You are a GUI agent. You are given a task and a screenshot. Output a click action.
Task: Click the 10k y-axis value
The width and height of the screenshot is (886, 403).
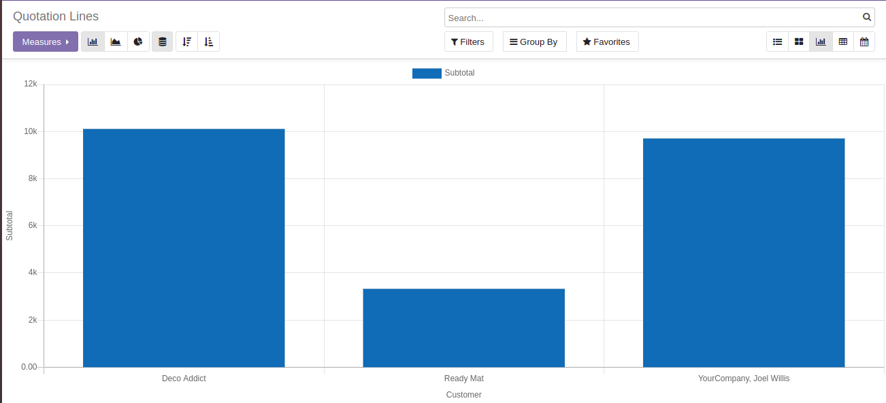pos(31,131)
